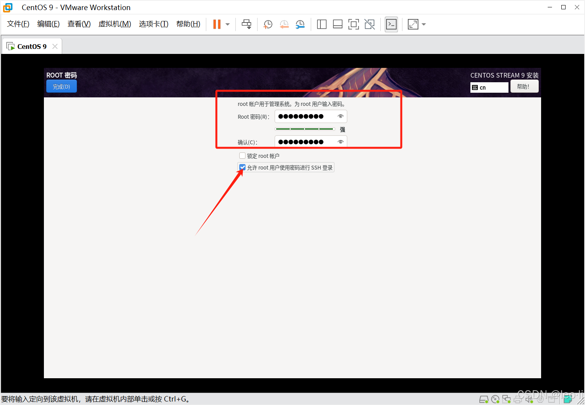Toggle the thumbnail bar view icon
Image resolution: width=585 pixels, height=405 pixels.
338,24
